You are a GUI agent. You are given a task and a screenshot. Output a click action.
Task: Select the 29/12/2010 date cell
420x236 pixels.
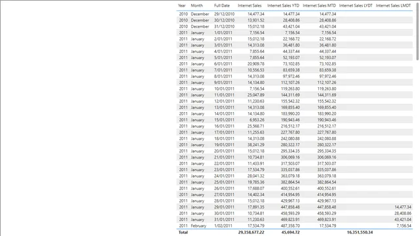point(224,14)
